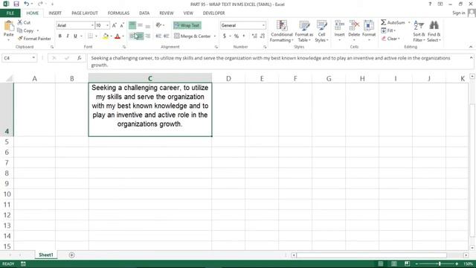Open Sort & Filter
The height and width of the screenshot is (268, 476).
(x=419, y=31)
